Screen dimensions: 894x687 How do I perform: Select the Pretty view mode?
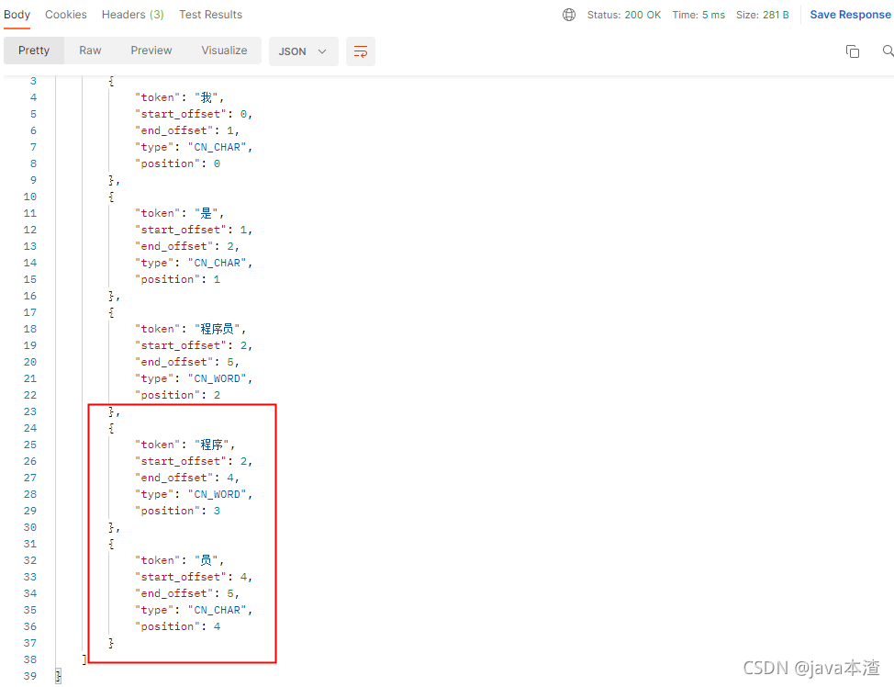point(34,51)
